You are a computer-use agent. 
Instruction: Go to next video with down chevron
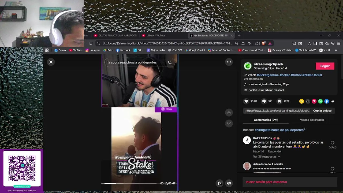tap(229, 124)
